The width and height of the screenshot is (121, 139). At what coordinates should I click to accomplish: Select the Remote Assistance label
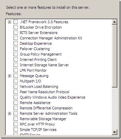pyautogui.click(x=35, y=103)
